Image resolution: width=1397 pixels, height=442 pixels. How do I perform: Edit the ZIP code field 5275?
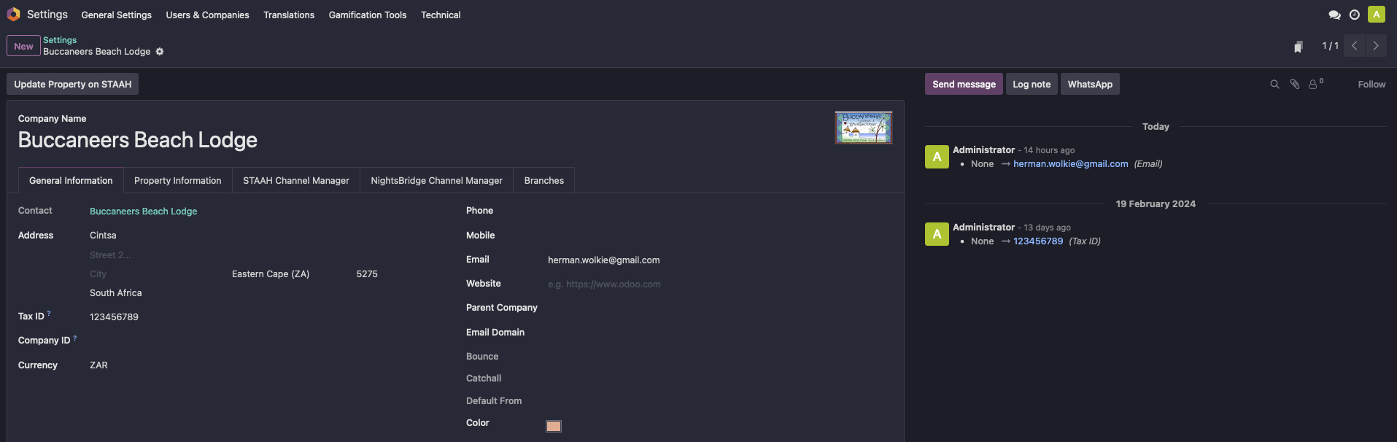point(403,274)
